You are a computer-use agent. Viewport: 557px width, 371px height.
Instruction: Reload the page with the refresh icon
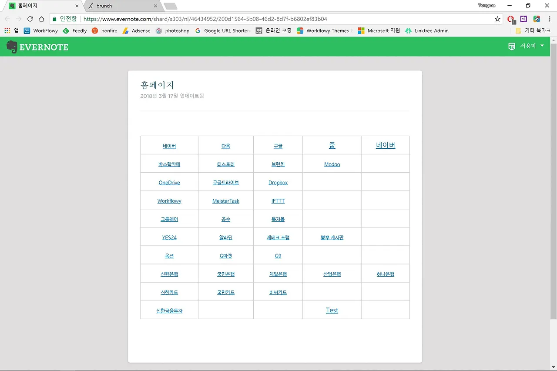(30, 19)
